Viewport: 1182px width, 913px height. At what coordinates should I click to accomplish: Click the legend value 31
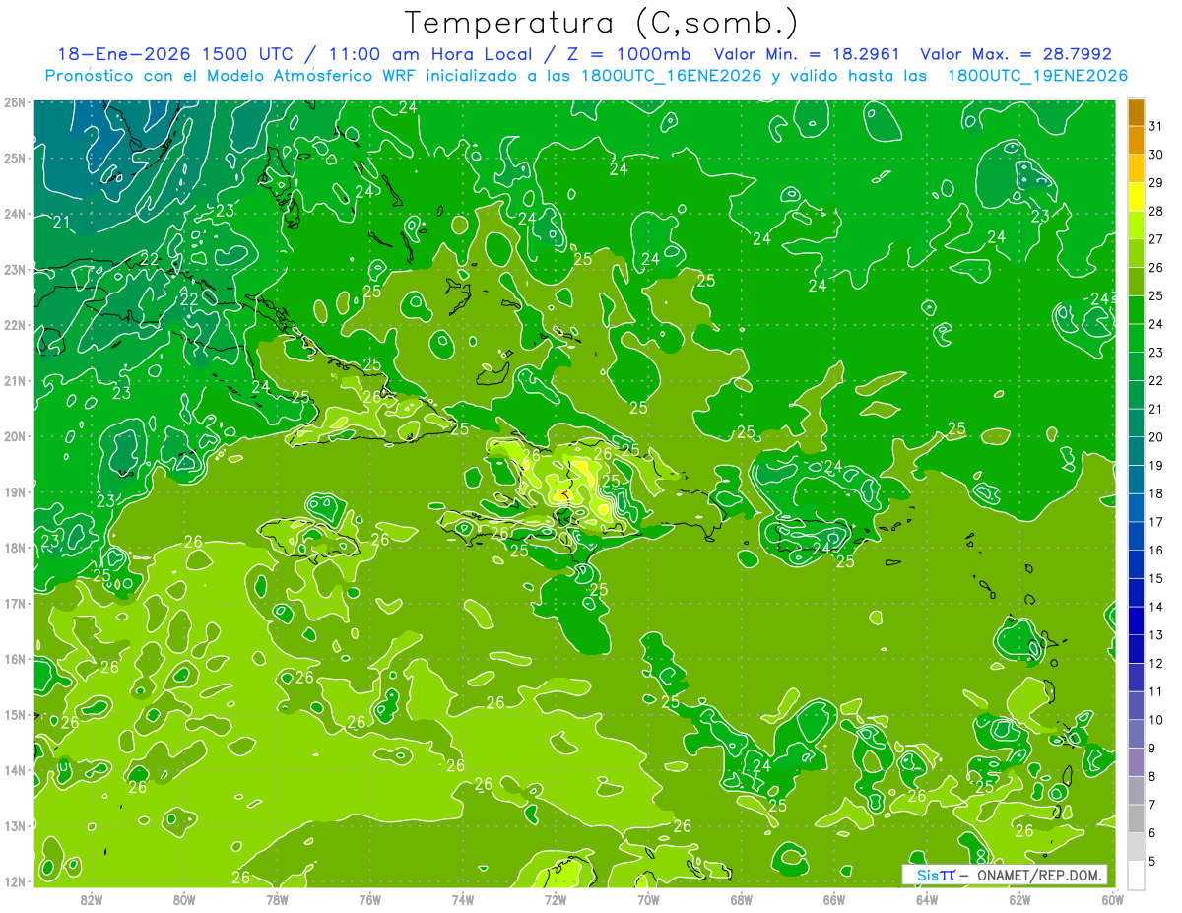[x=1155, y=126]
